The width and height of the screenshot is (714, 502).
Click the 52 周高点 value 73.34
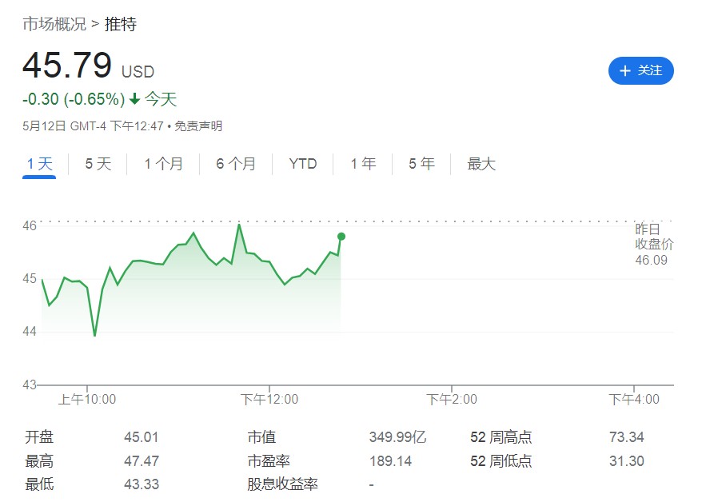626,437
